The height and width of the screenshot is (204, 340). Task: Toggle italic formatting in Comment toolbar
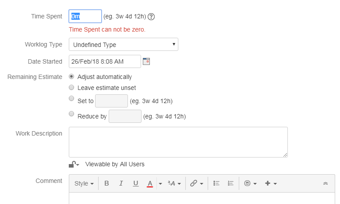(121, 183)
